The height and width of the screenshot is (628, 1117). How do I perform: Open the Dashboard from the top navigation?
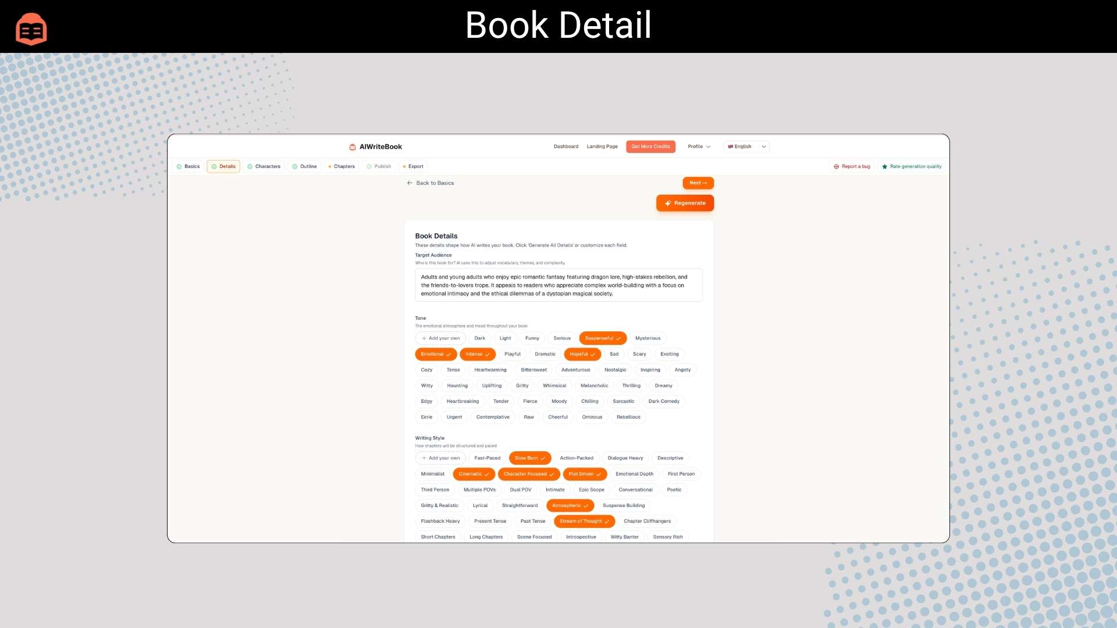coord(565,146)
